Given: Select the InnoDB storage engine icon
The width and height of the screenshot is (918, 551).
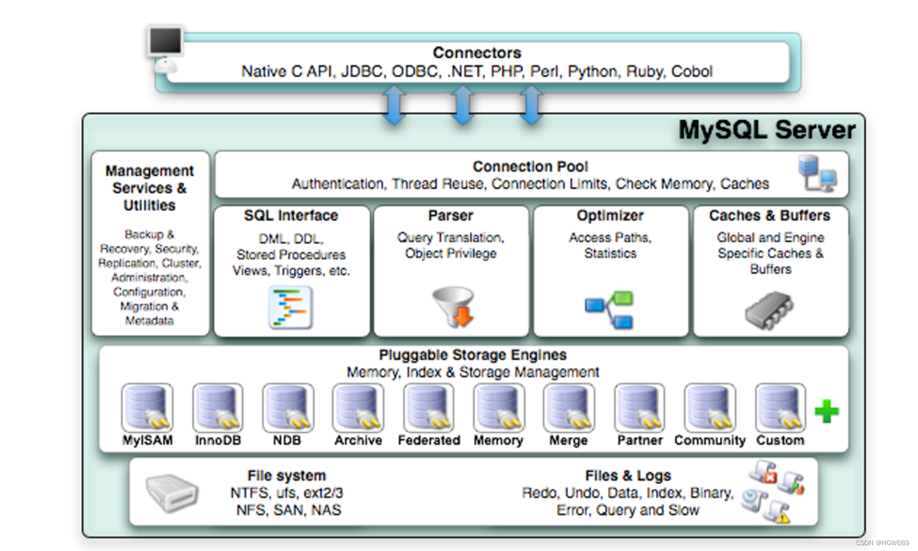Looking at the screenshot, I should 218,407.
